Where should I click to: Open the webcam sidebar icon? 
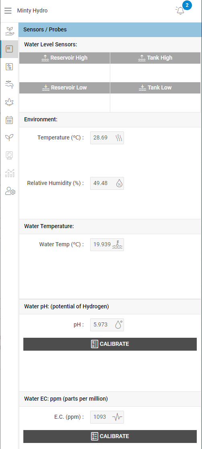(9, 156)
